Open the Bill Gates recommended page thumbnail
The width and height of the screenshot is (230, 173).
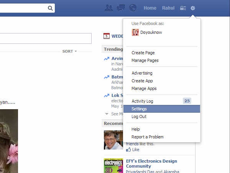tap(113, 140)
